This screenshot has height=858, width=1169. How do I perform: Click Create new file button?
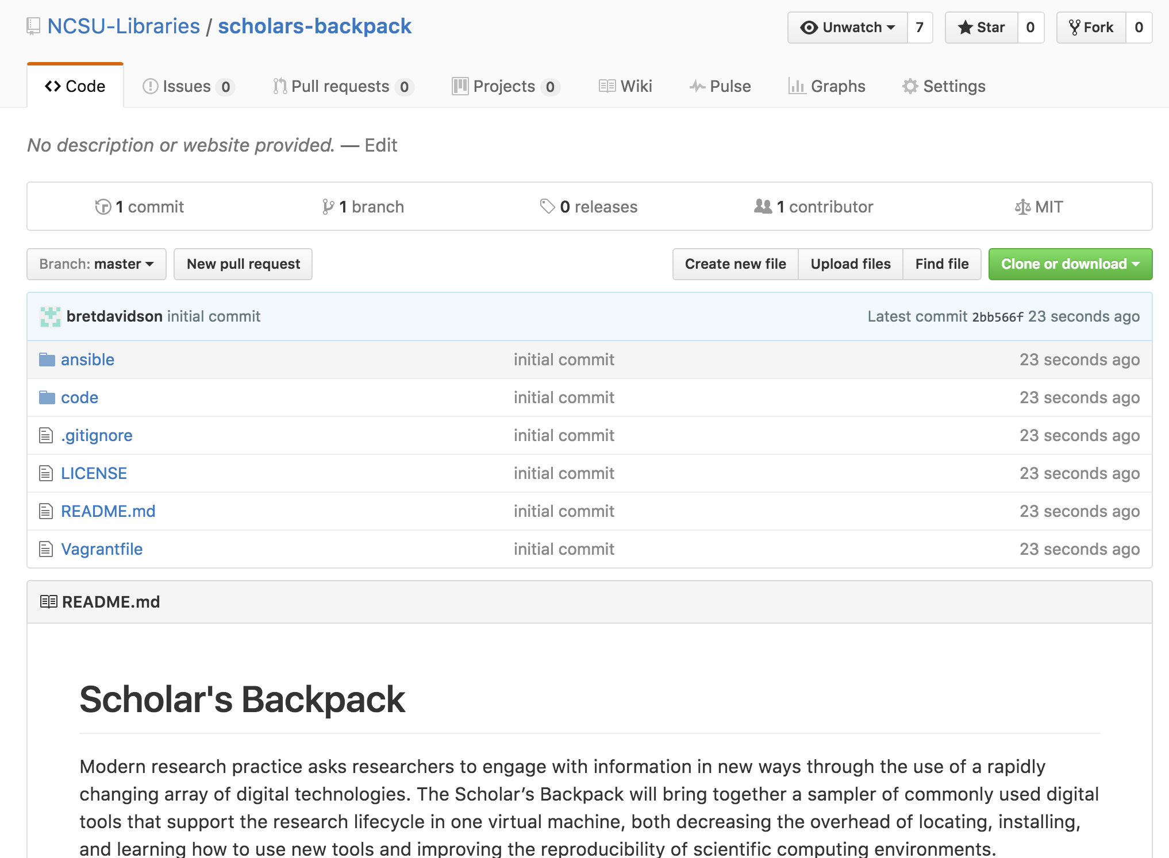tap(736, 264)
